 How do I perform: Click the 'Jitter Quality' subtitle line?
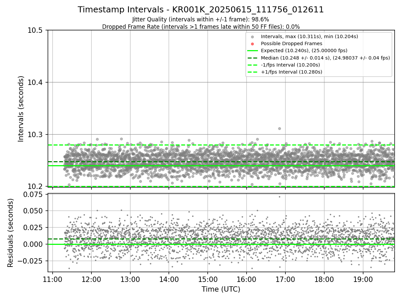tap(201, 19)
